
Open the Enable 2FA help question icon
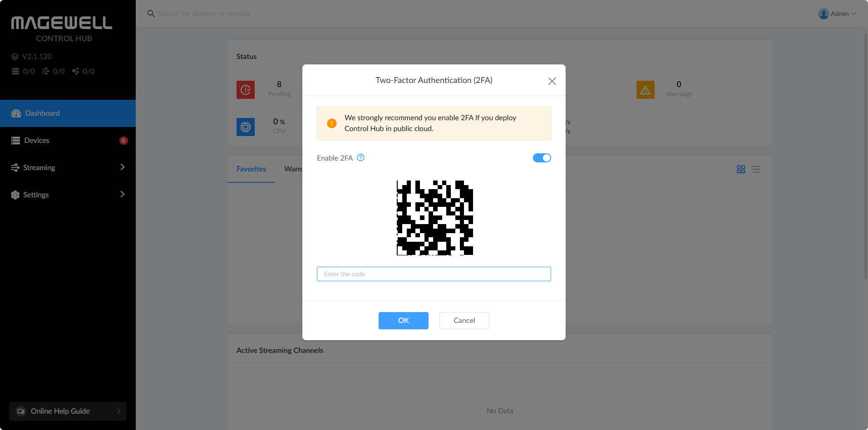[x=361, y=158]
